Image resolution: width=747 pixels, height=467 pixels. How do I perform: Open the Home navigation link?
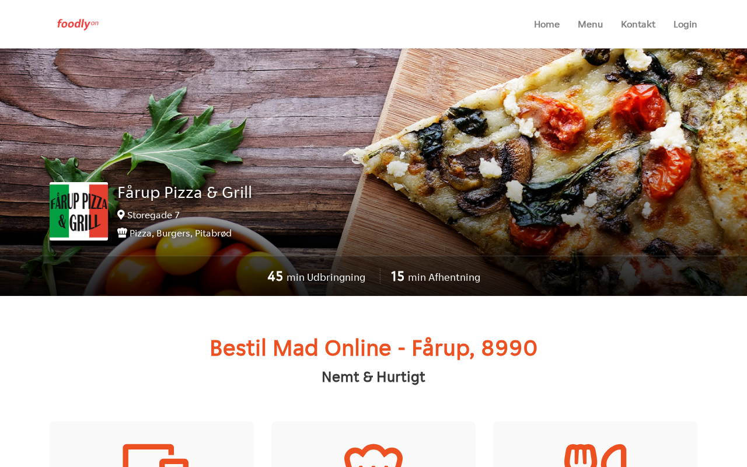(547, 24)
